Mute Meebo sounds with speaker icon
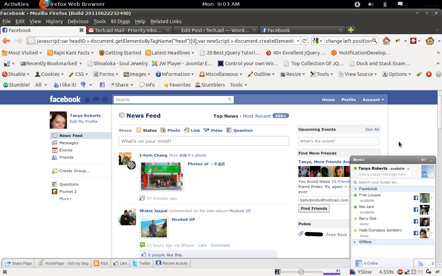Image resolution: width=442 pixels, height=276 pixels. pyautogui.click(x=423, y=160)
